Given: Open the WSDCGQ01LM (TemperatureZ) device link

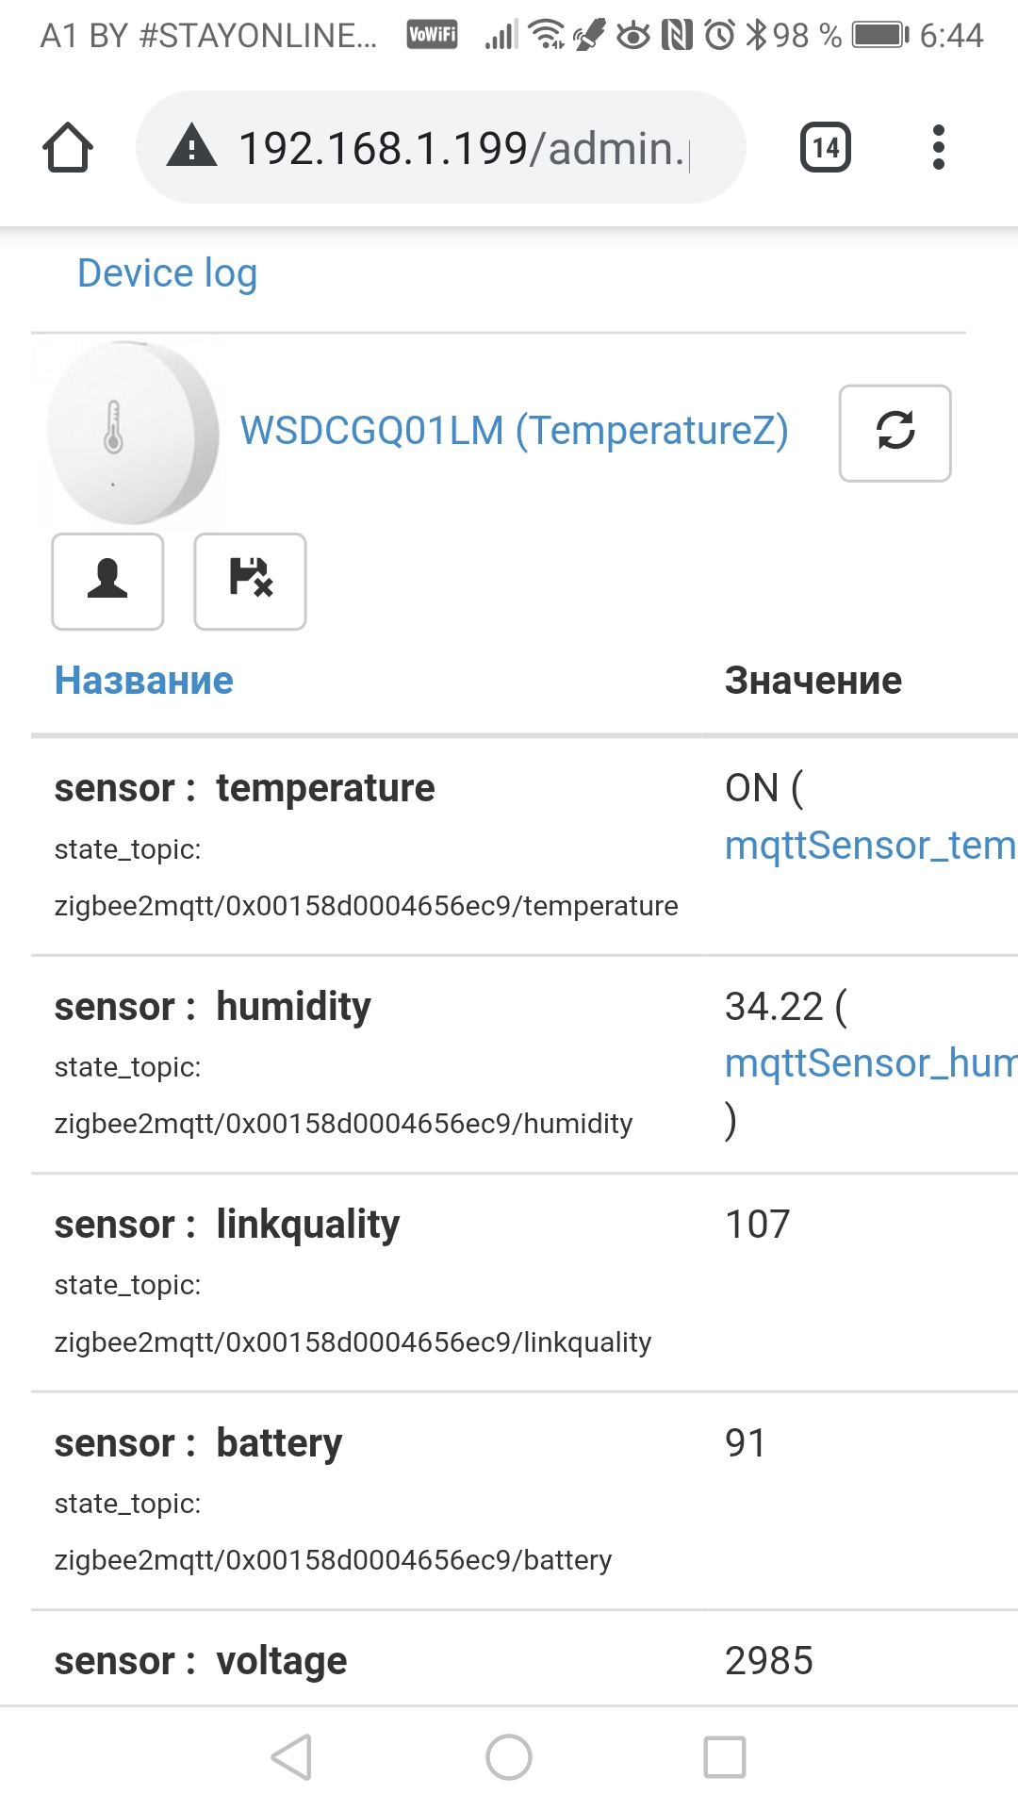Looking at the screenshot, I should click(x=514, y=430).
